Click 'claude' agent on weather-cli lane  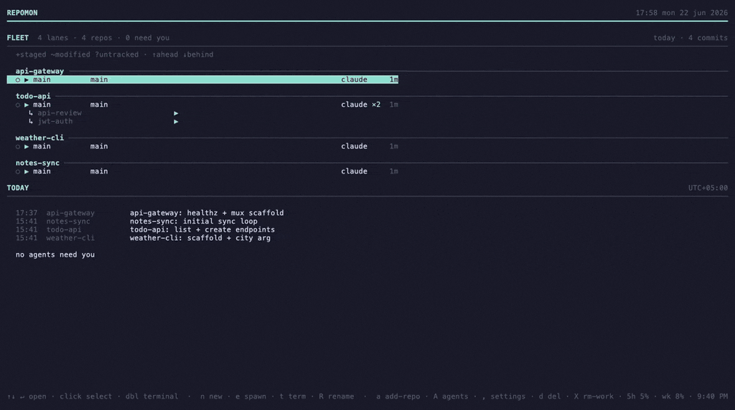click(355, 146)
